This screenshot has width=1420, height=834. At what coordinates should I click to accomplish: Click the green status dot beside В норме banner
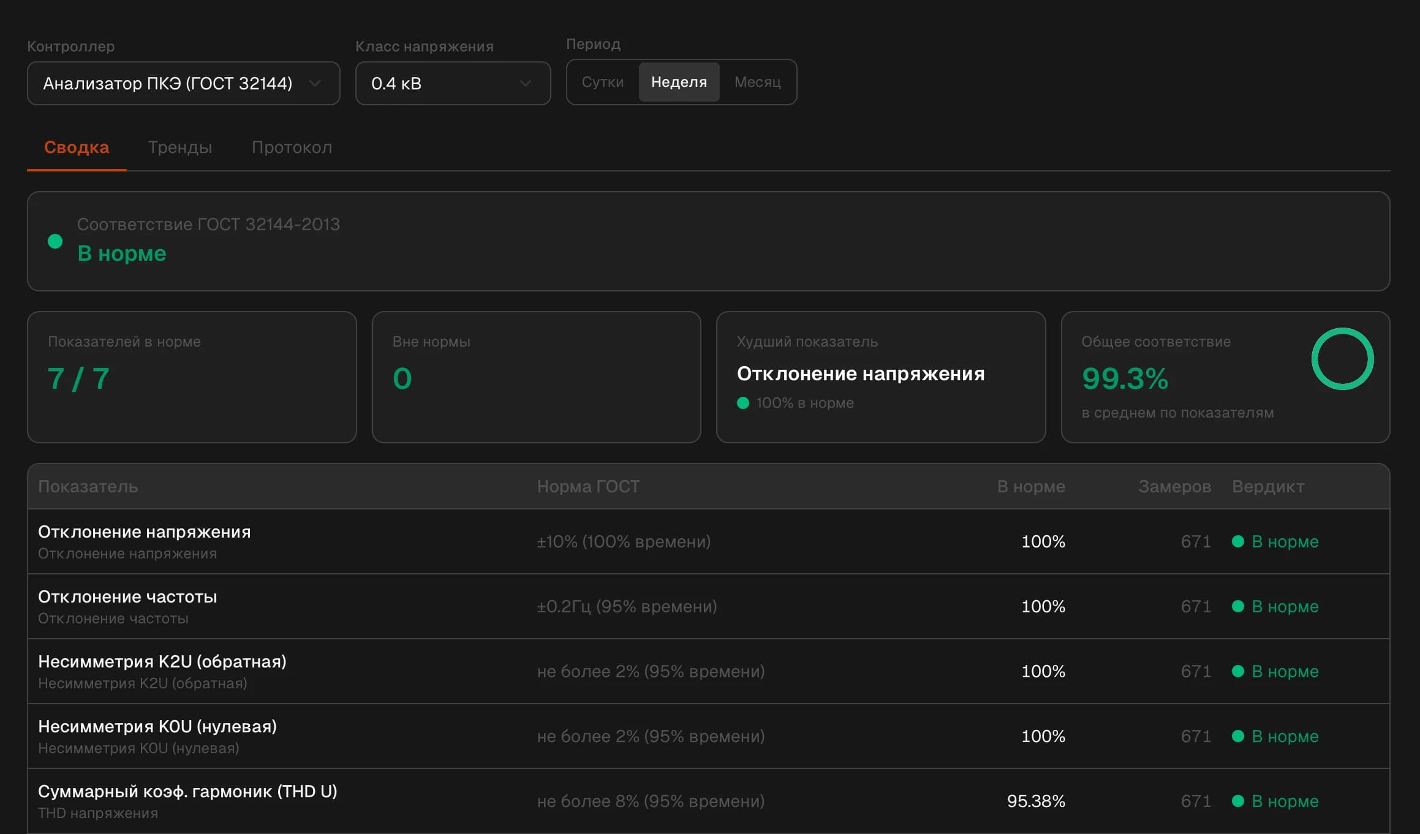tap(55, 241)
